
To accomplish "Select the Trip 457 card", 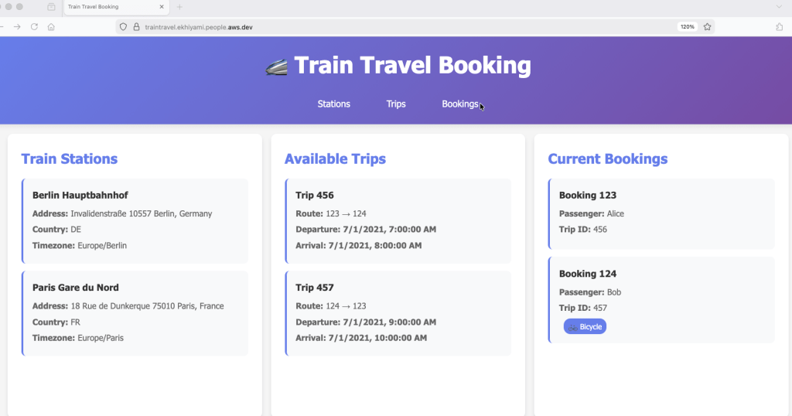I will (399, 313).
